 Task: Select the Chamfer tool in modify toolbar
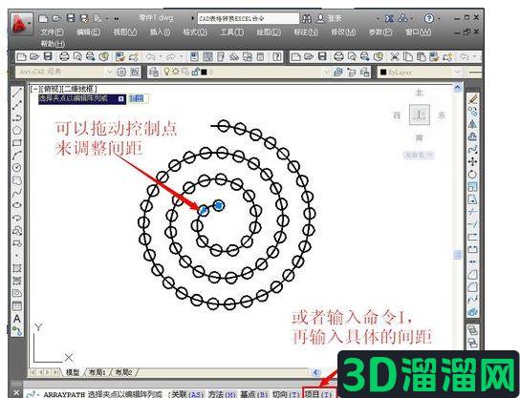click(472, 274)
